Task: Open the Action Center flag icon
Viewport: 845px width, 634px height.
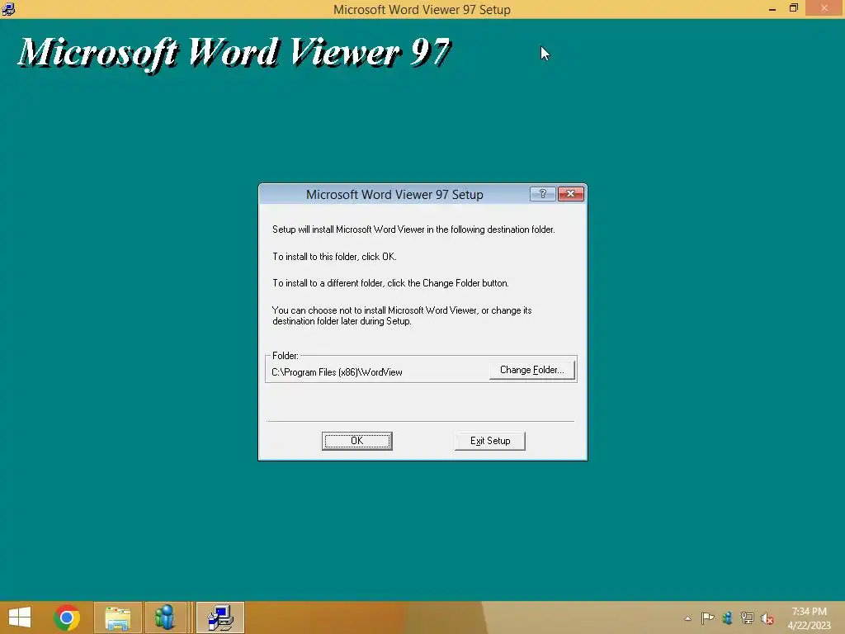Action: point(707,618)
